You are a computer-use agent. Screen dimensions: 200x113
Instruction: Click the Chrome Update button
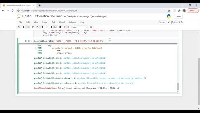[x=193, y=11]
